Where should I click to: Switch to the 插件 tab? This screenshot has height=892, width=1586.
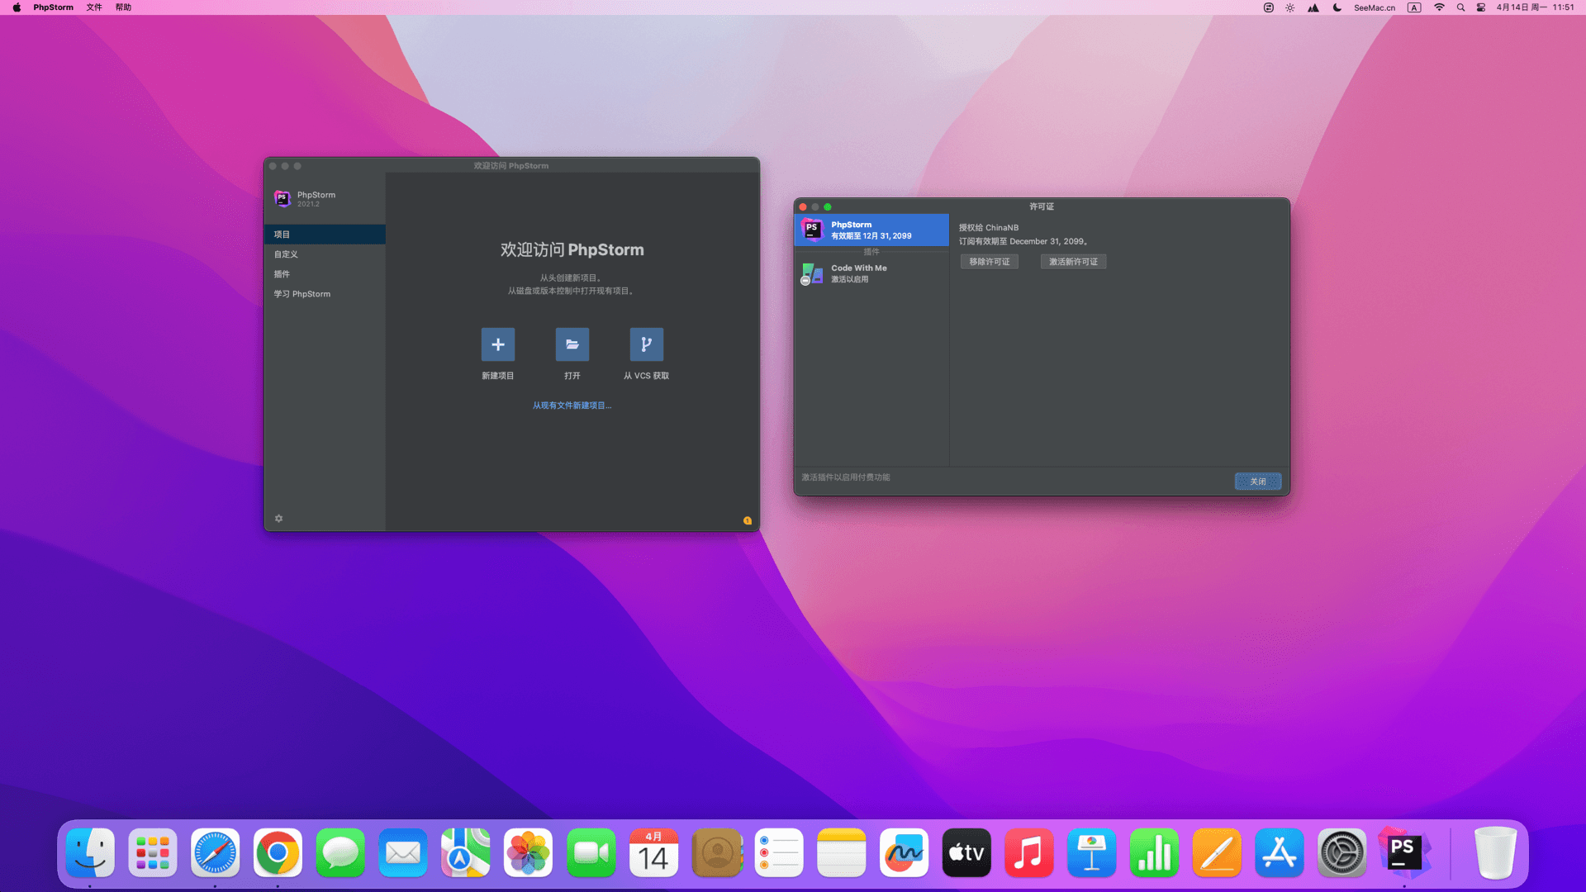[283, 274]
